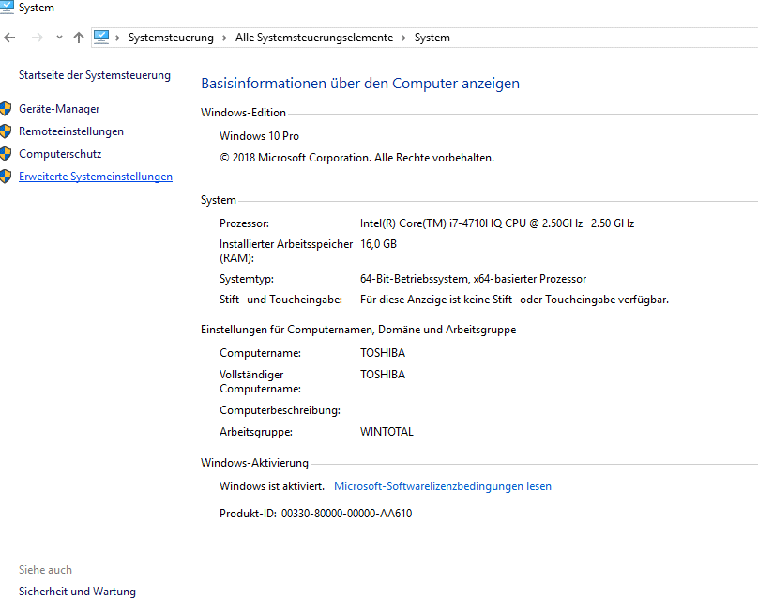
Task: Select the 16,0 GB RAM value
Action: pos(378,244)
